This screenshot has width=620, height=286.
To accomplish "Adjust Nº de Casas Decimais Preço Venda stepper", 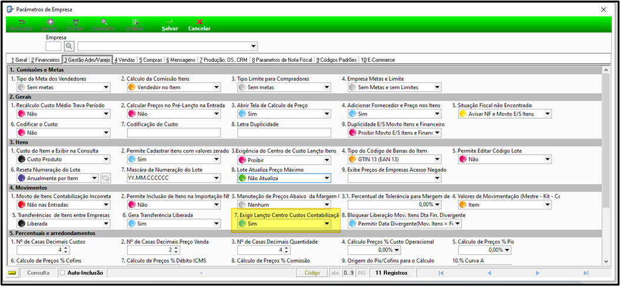I will (x=176, y=250).
